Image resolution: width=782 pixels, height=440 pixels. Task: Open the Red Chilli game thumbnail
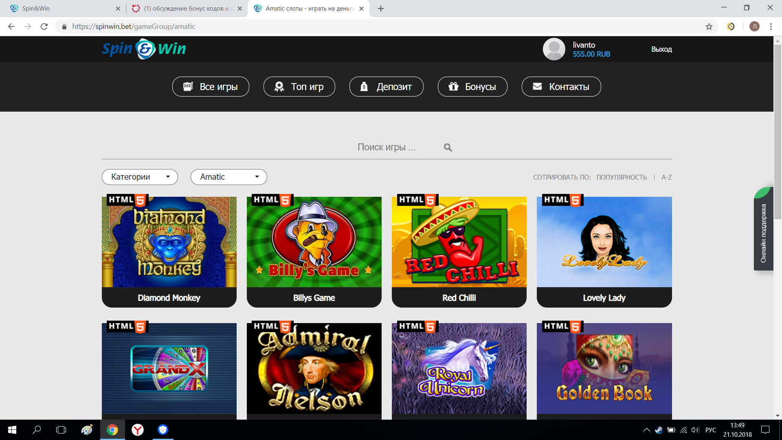[459, 242]
